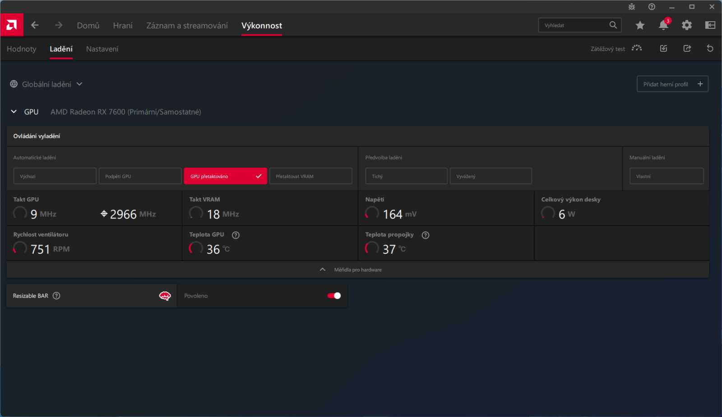Open notifications bell icon
The image size is (722, 417).
click(x=663, y=25)
